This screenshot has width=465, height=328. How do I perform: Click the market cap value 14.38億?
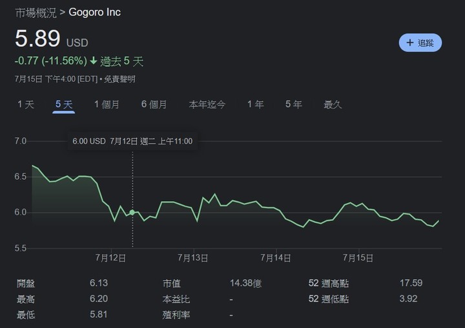point(246,284)
